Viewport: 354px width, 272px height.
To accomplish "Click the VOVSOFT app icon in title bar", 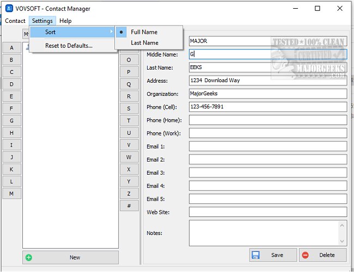I will coord(9,9).
